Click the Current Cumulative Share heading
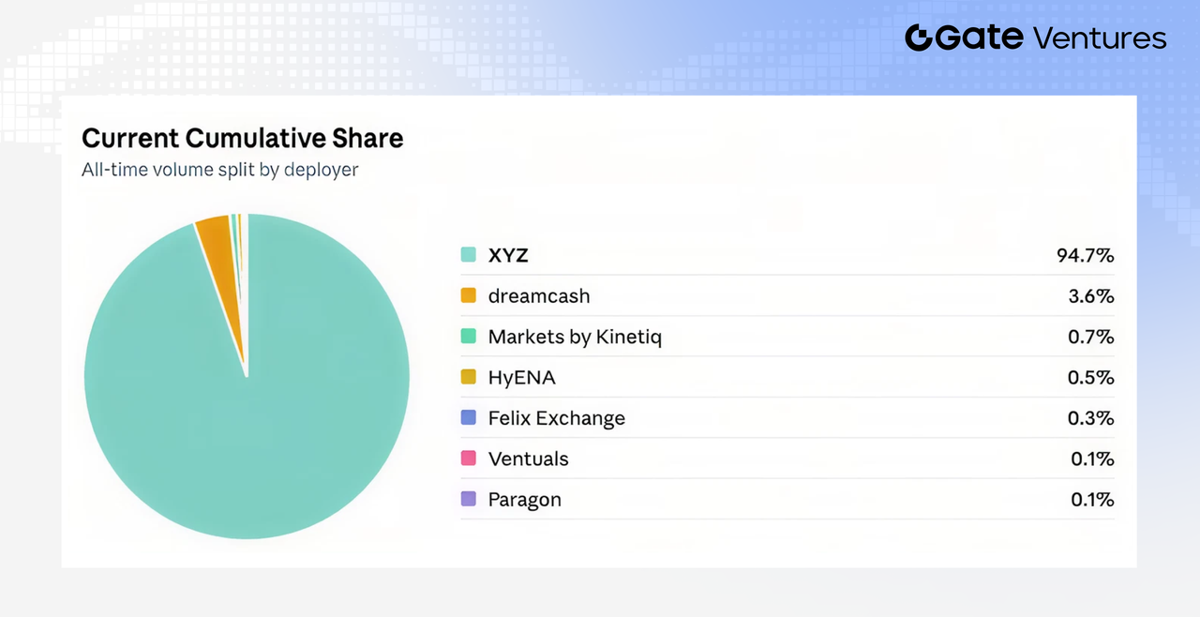1200x617 pixels. (243, 138)
